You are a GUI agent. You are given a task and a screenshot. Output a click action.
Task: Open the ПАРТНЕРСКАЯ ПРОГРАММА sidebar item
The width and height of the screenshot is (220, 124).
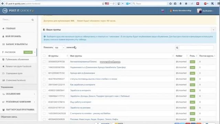[x=18, y=110]
